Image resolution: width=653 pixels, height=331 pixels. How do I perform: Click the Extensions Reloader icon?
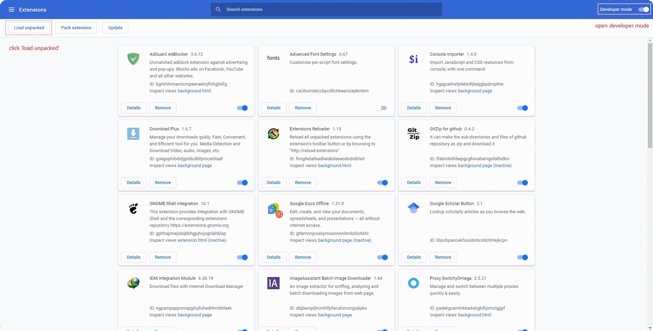click(273, 133)
